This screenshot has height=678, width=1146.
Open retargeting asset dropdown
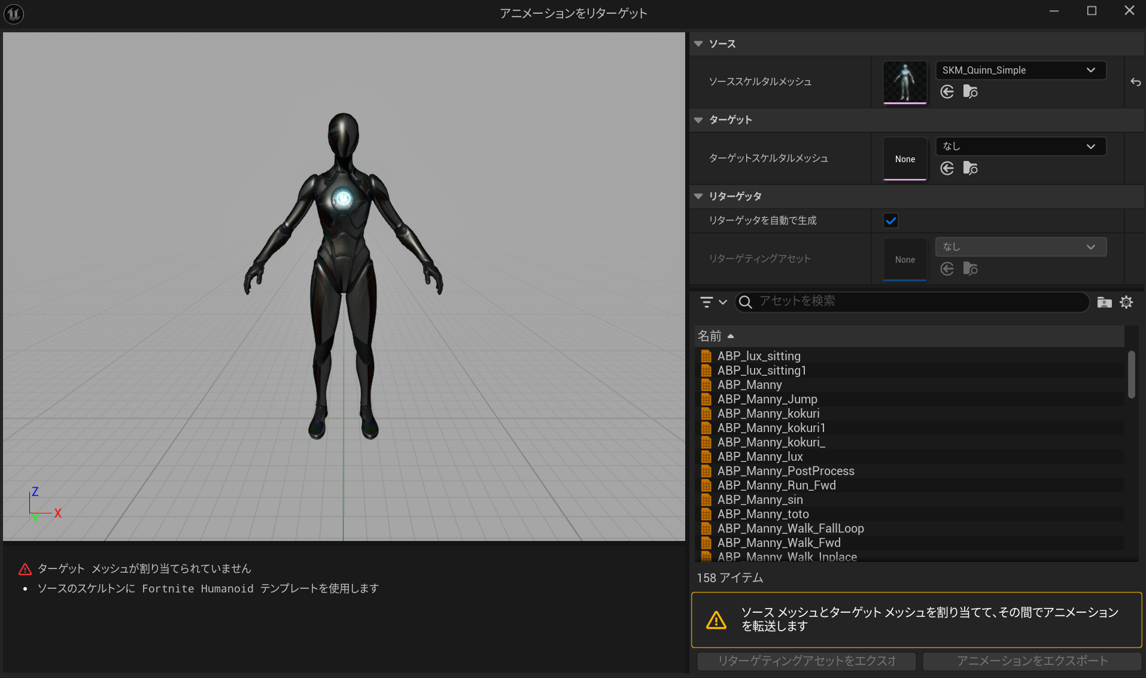1020,247
